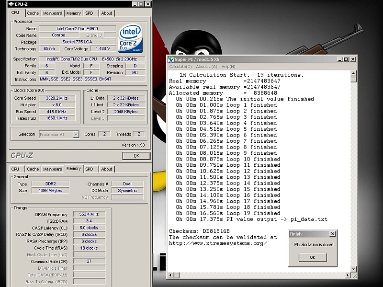Image resolution: width=383 pixels, height=287 pixels.
Task: Select Memory tab in lower CPU-Z panel
Action: pos(74,169)
